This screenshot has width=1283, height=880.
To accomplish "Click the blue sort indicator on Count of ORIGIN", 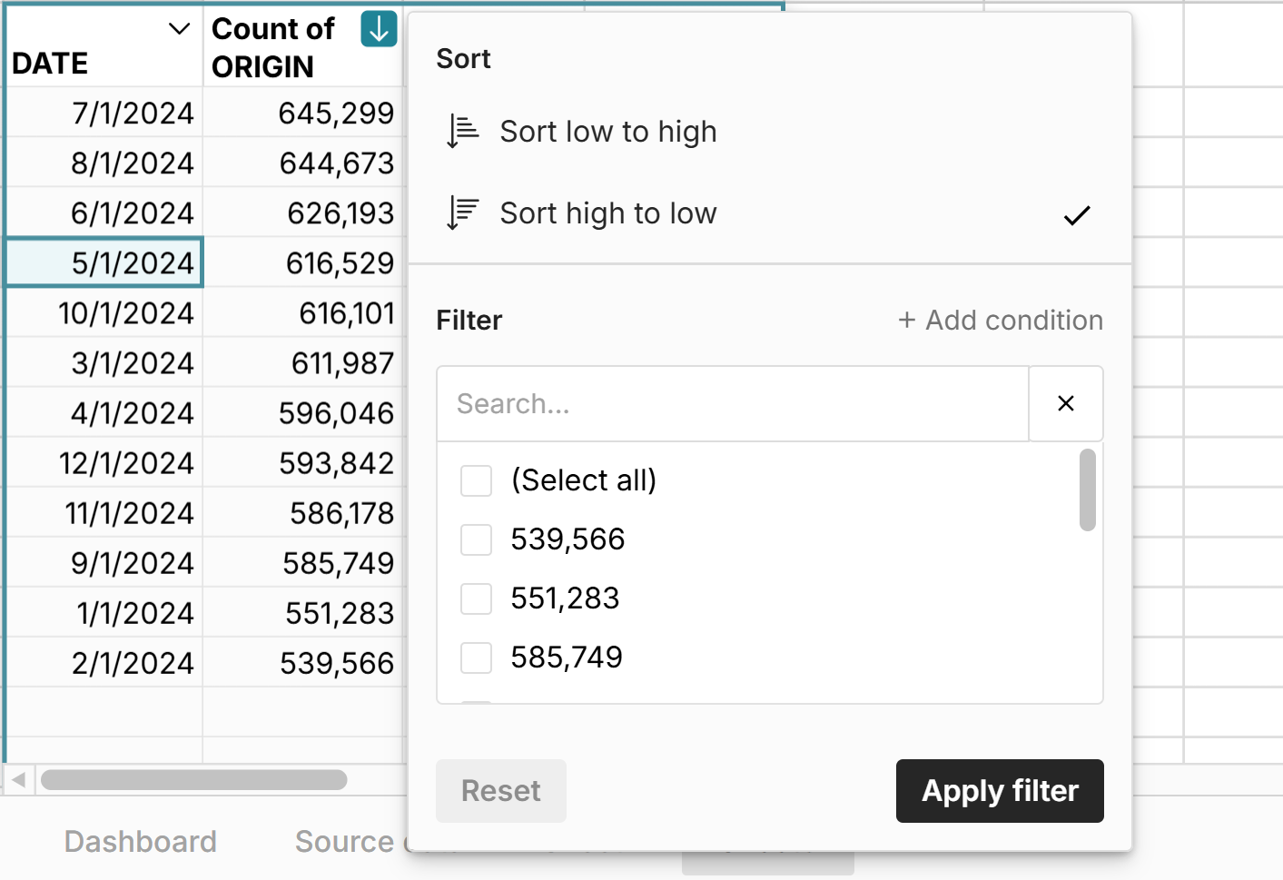I will pos(378,29).
